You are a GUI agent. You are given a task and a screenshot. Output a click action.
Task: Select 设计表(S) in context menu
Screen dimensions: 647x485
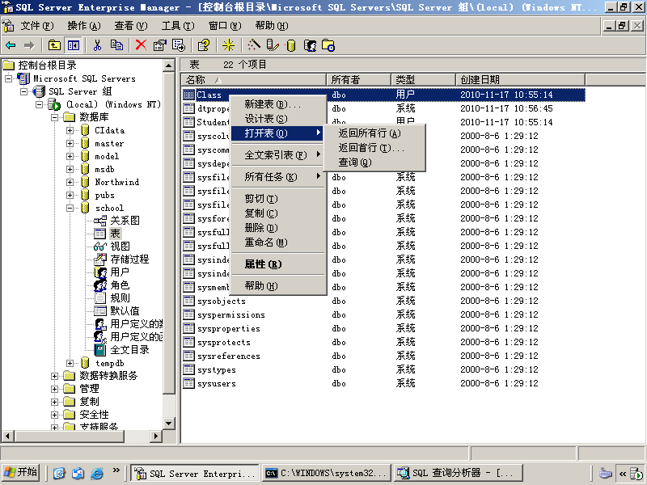[278, 119]
